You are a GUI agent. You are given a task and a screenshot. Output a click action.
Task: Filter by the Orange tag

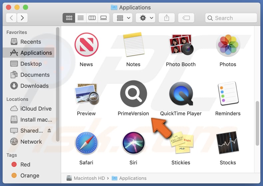pyautogui.click(x=29, y=176)
